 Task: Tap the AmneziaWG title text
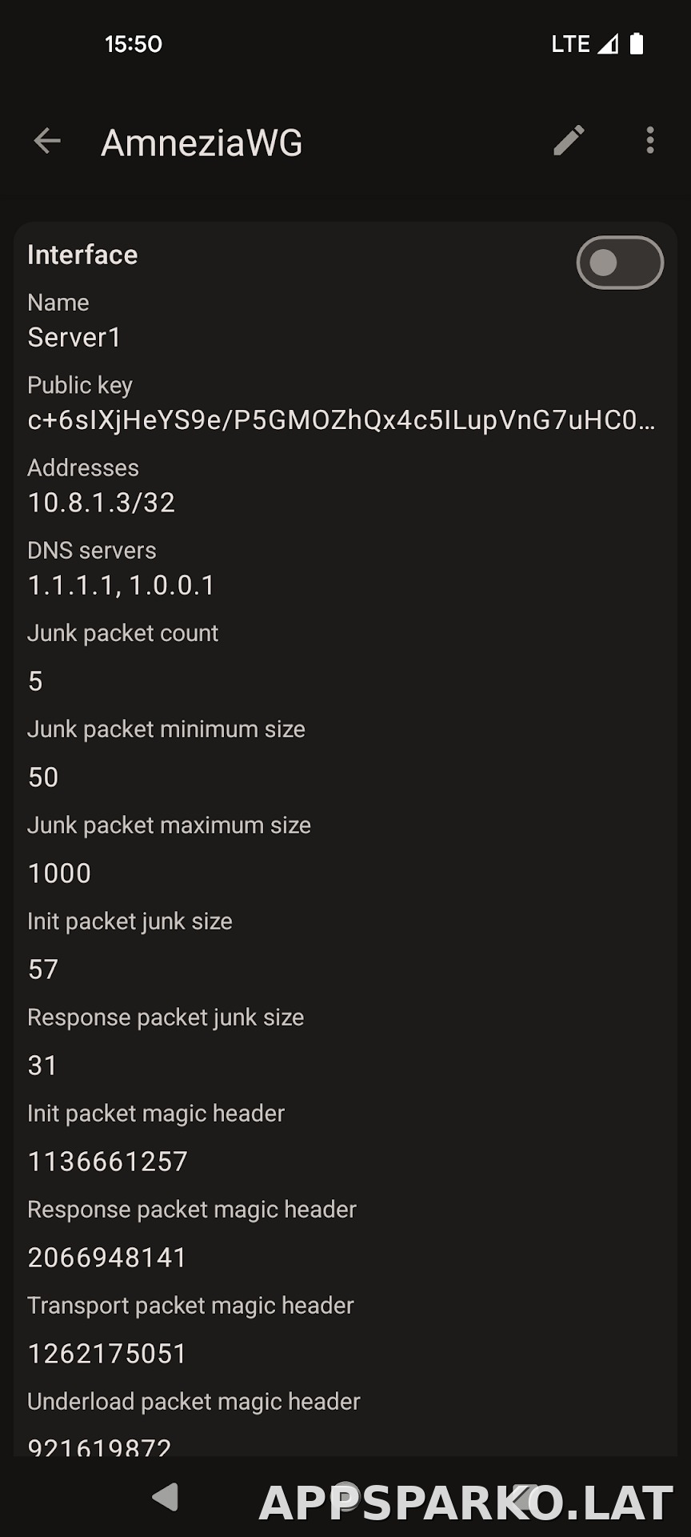pos(202,142)
